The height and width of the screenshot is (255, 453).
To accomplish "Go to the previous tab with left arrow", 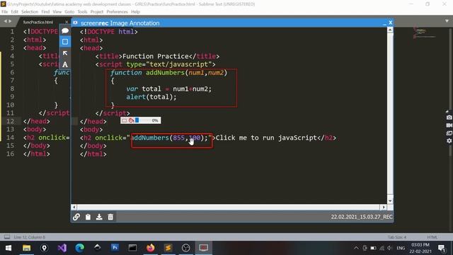I will click(5, 21).
